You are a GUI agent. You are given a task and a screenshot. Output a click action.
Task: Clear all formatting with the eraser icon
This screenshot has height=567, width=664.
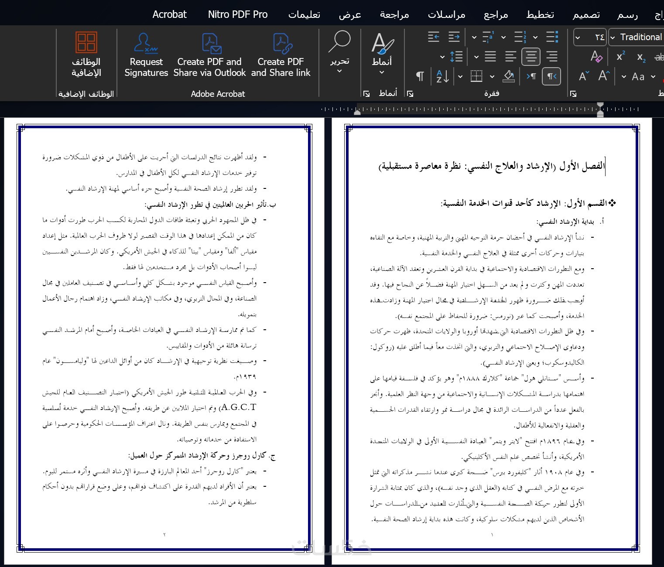coord(596,57)
